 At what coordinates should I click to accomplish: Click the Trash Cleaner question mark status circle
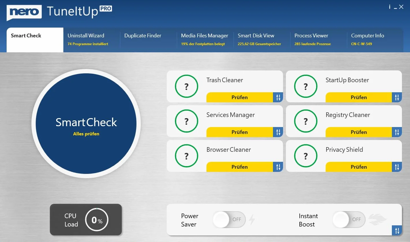tap(187, 86)
